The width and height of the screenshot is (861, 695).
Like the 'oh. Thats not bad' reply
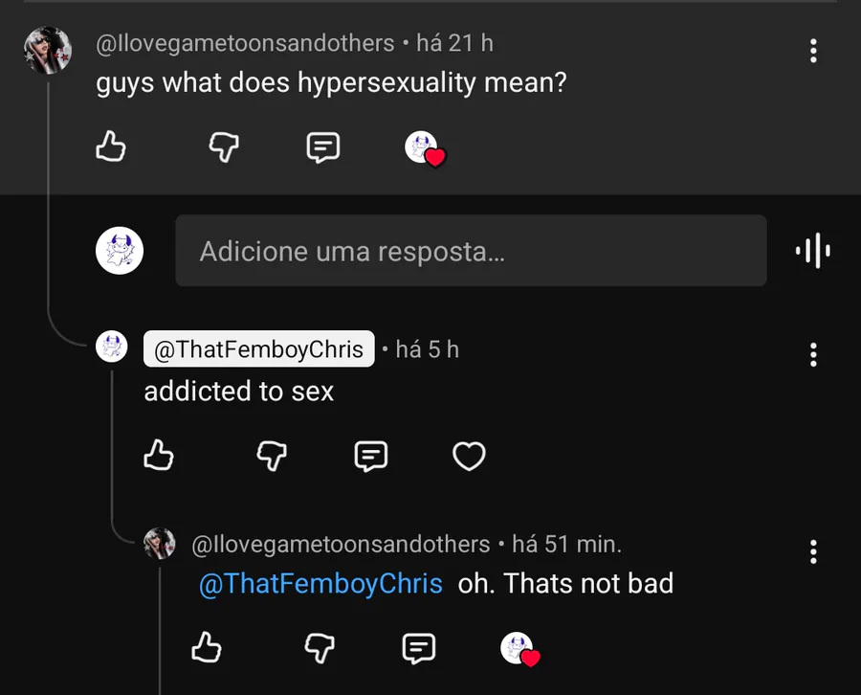coord(207,648)
